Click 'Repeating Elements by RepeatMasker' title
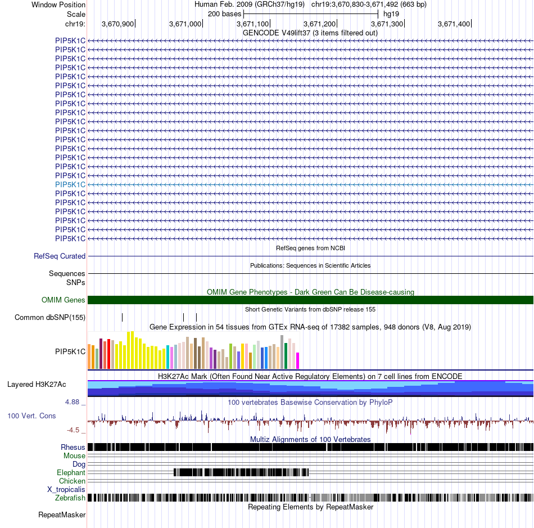Viewport: 534px width, 528px height. [x=311, y=507]
